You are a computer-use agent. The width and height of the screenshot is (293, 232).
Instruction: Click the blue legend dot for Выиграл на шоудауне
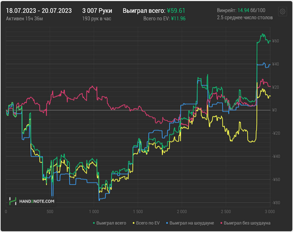167,223
